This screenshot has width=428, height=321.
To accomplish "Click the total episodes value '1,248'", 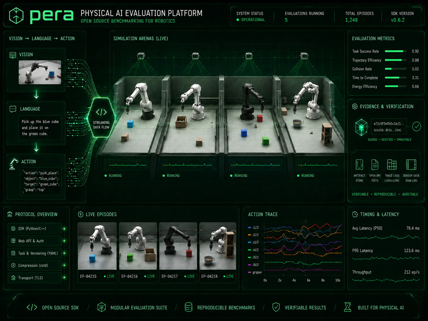I will point(351,20).
